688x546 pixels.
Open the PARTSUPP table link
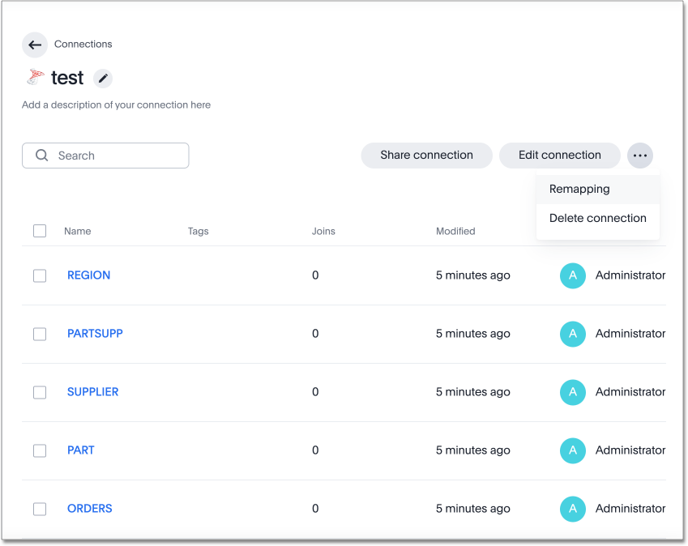95,334
